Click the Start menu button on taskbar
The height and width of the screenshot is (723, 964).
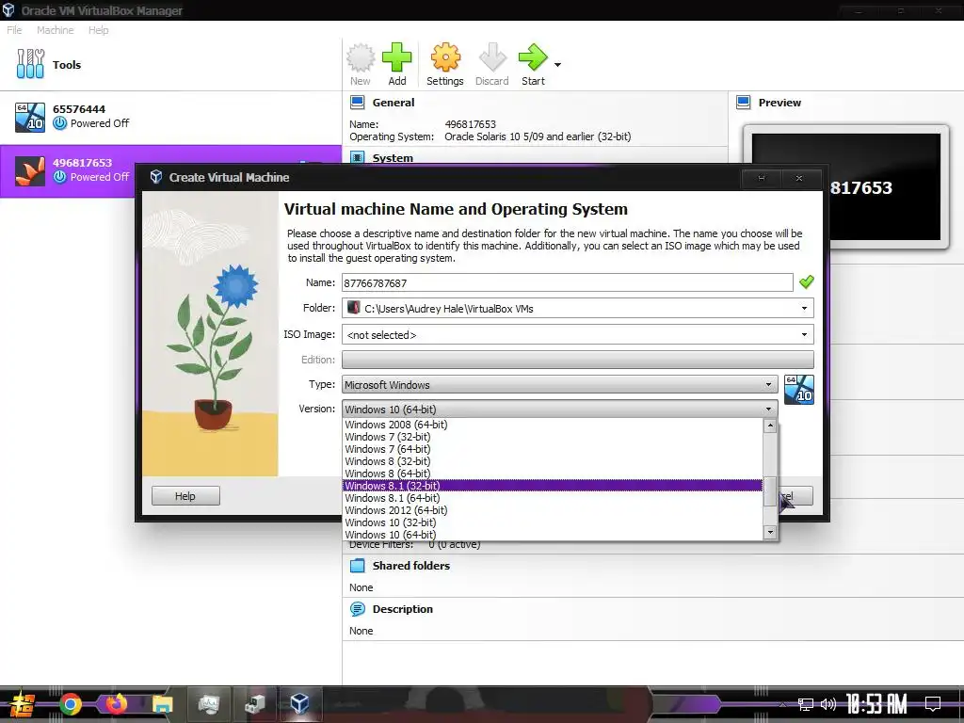(23, 704)
